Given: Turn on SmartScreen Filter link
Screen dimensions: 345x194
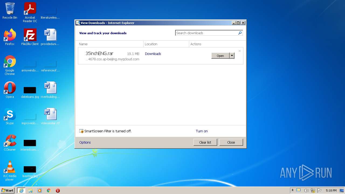Looking at the screenshot, I should (202, 131).
